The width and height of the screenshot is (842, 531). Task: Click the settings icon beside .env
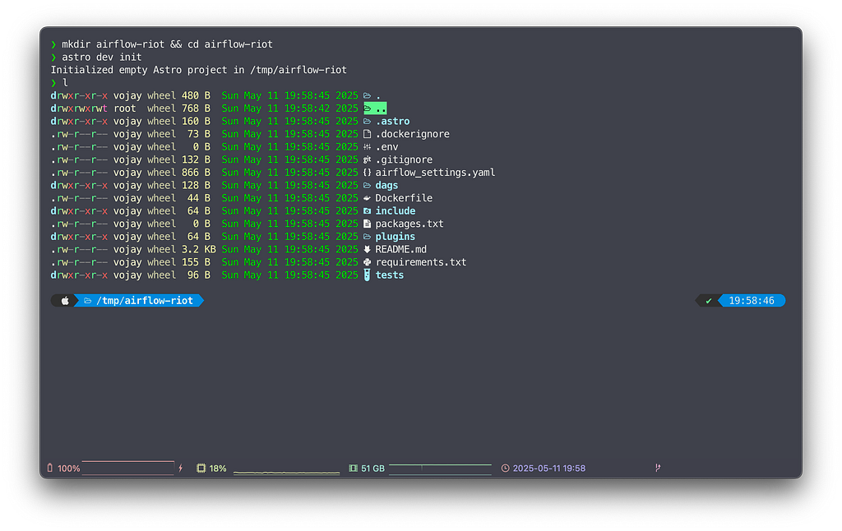click(368, 147)
